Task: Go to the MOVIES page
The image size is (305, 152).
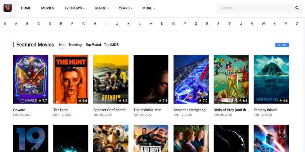Action: point(48,8)
